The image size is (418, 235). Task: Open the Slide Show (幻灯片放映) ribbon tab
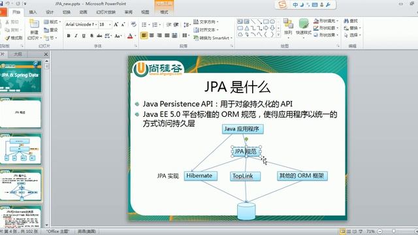106,12
